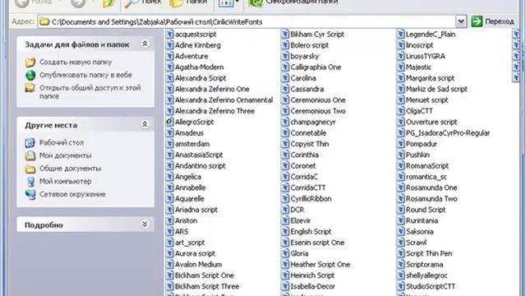Select LirussTYGRA file name
Image resolution: width=526 pixels, height=296 pixels.
[x=426, y=56]
